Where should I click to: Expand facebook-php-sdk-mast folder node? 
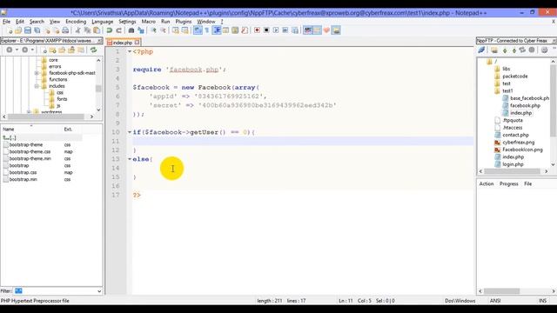pyautogui.click(x=37, y=73)
